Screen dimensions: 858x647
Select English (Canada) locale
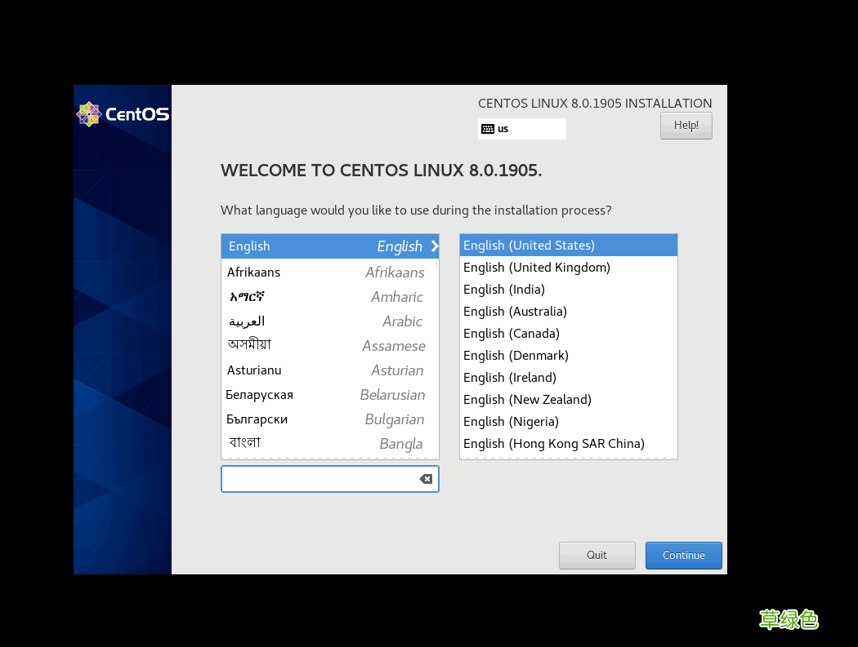512,333
